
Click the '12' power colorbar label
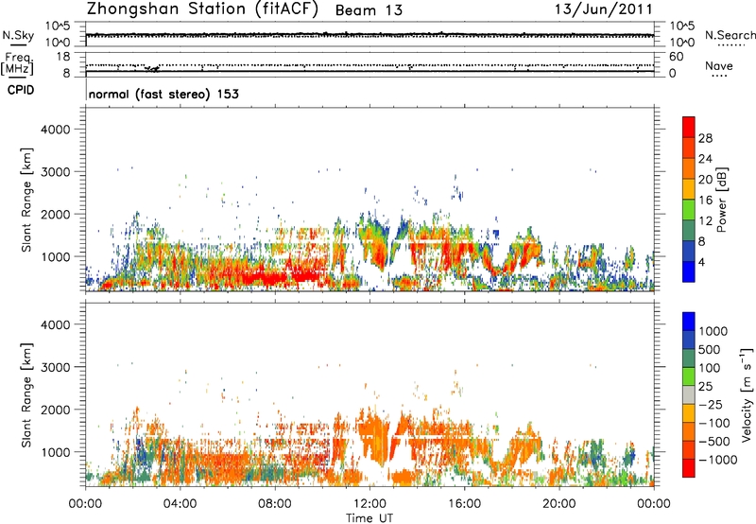click(705, 221)
